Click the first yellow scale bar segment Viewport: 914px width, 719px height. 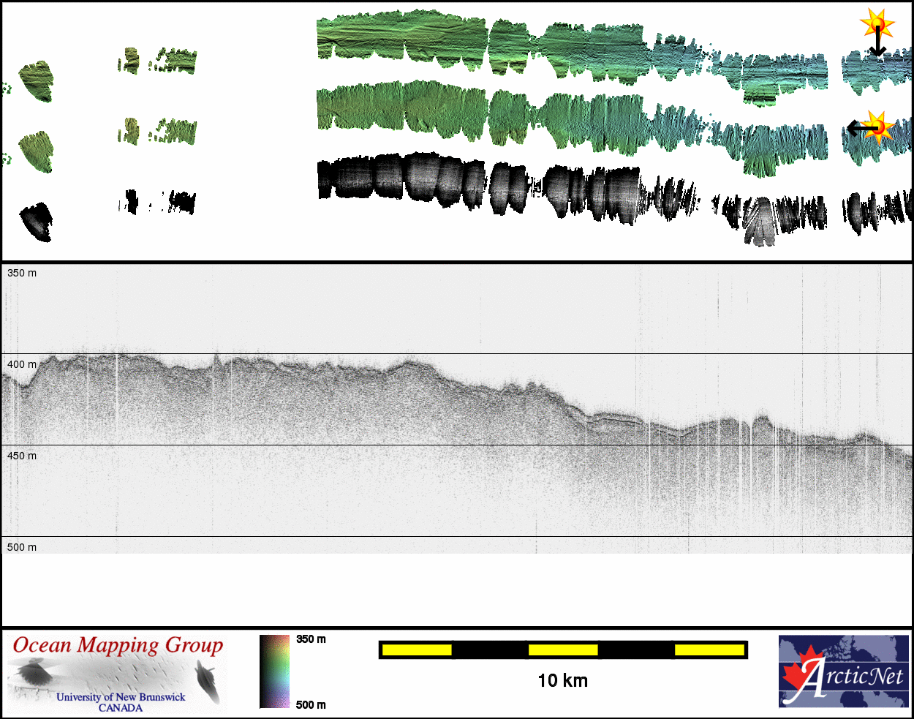click(416, 650)
